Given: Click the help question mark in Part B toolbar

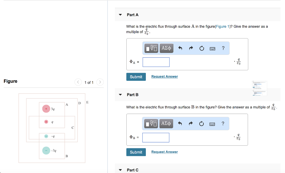Looking at the screenshot, I should [x=223, y=123].
